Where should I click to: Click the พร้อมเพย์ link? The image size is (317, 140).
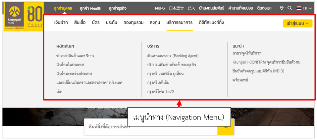point(240,80)
